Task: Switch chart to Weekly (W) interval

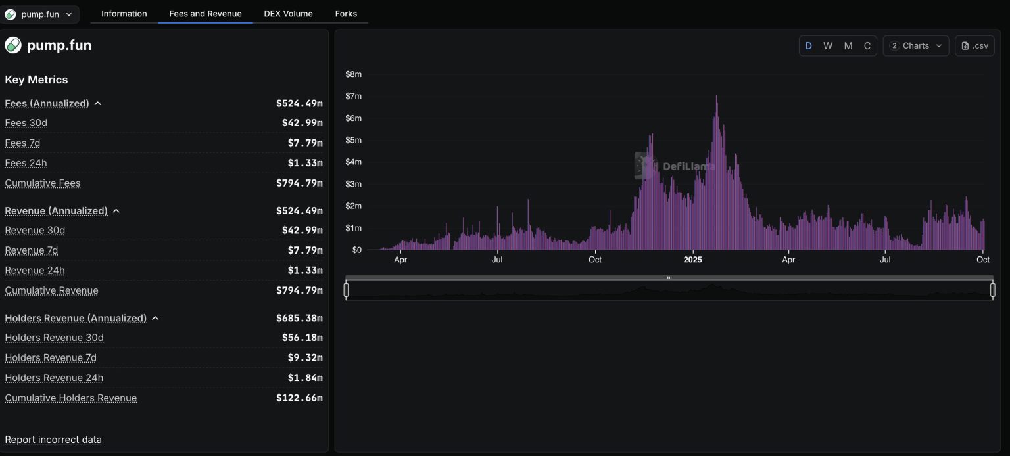Action: tap(828, 46)
